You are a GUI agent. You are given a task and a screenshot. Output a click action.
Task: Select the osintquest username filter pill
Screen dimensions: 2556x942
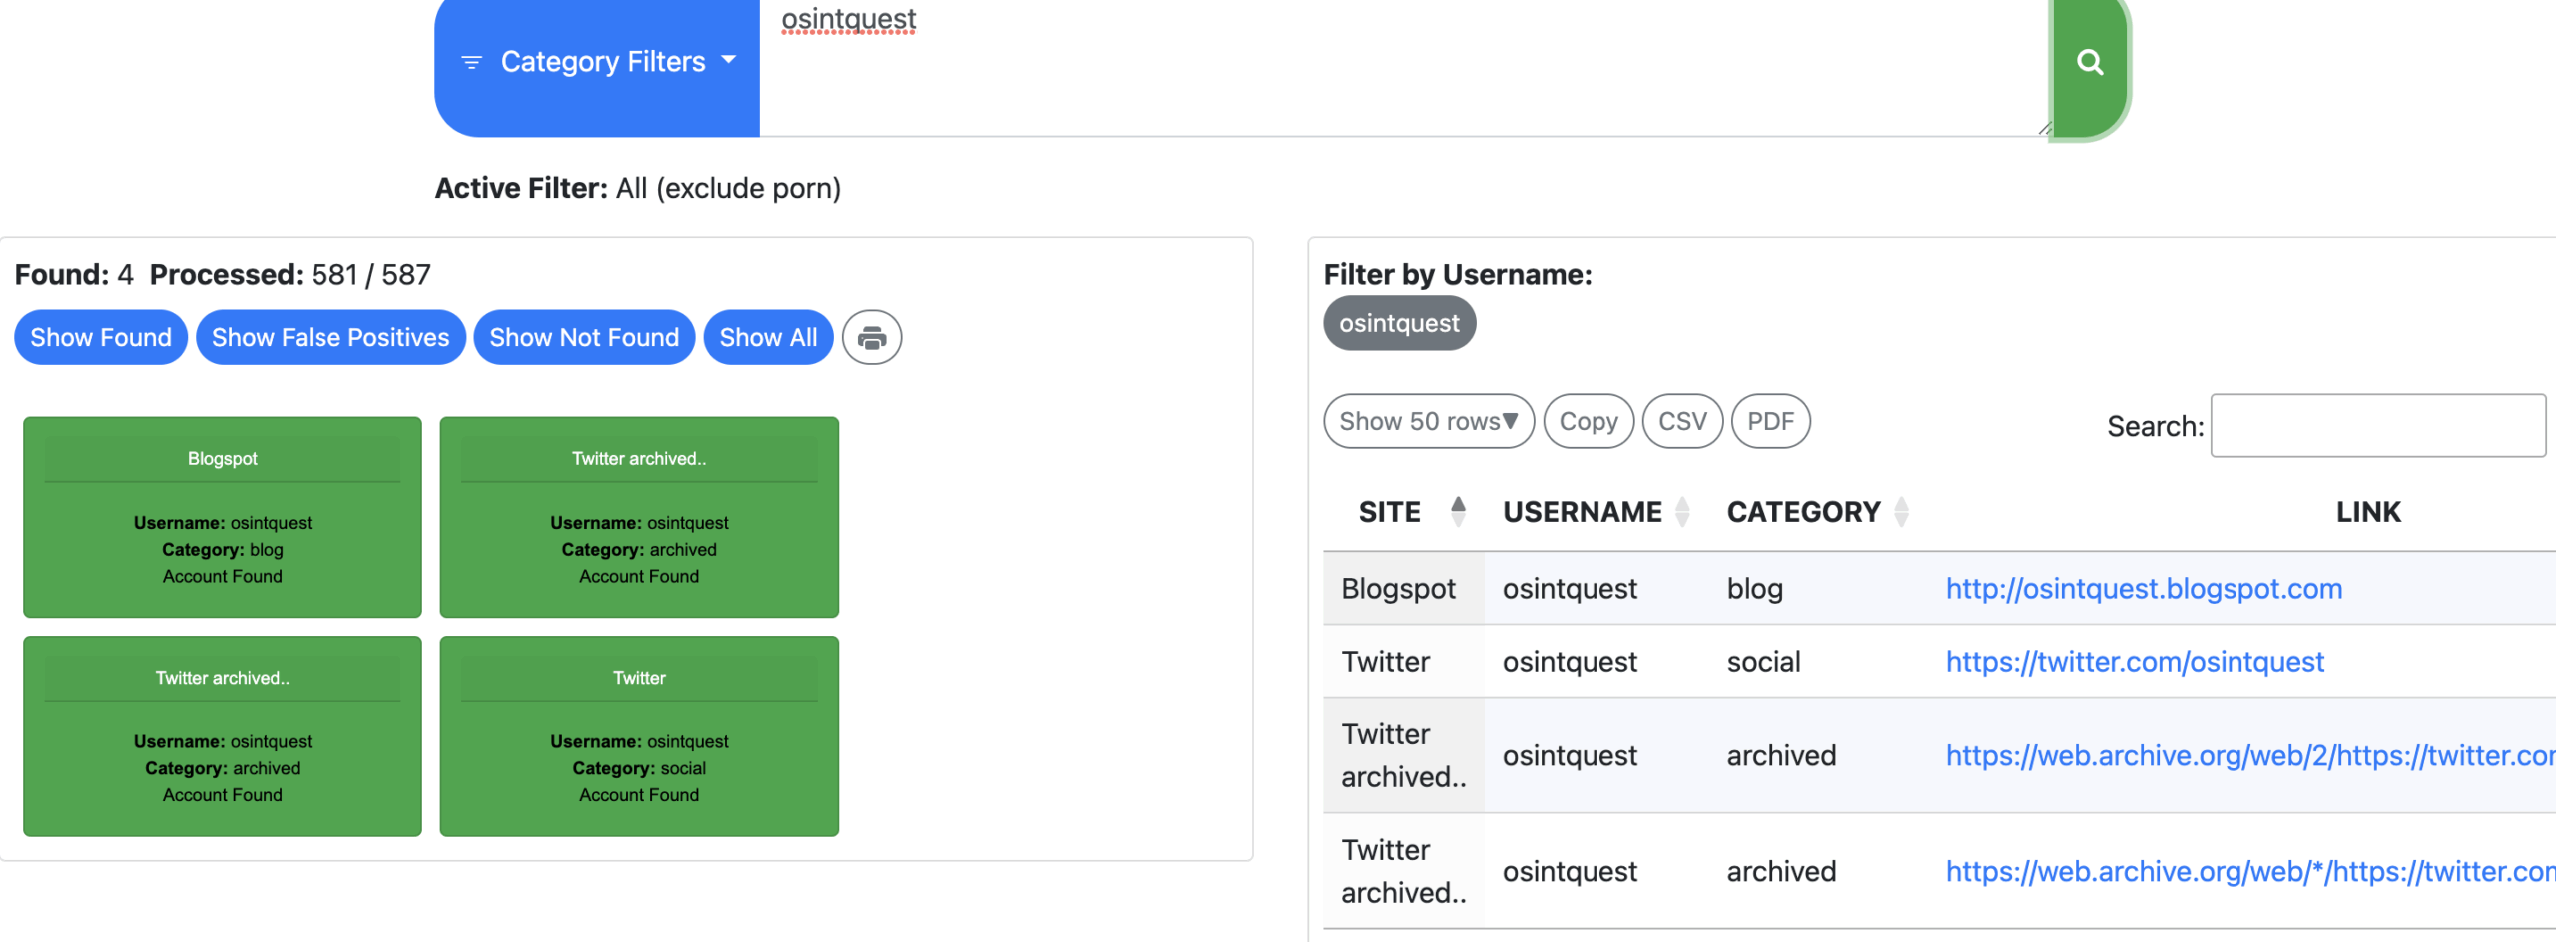[x=1399, y=323]
